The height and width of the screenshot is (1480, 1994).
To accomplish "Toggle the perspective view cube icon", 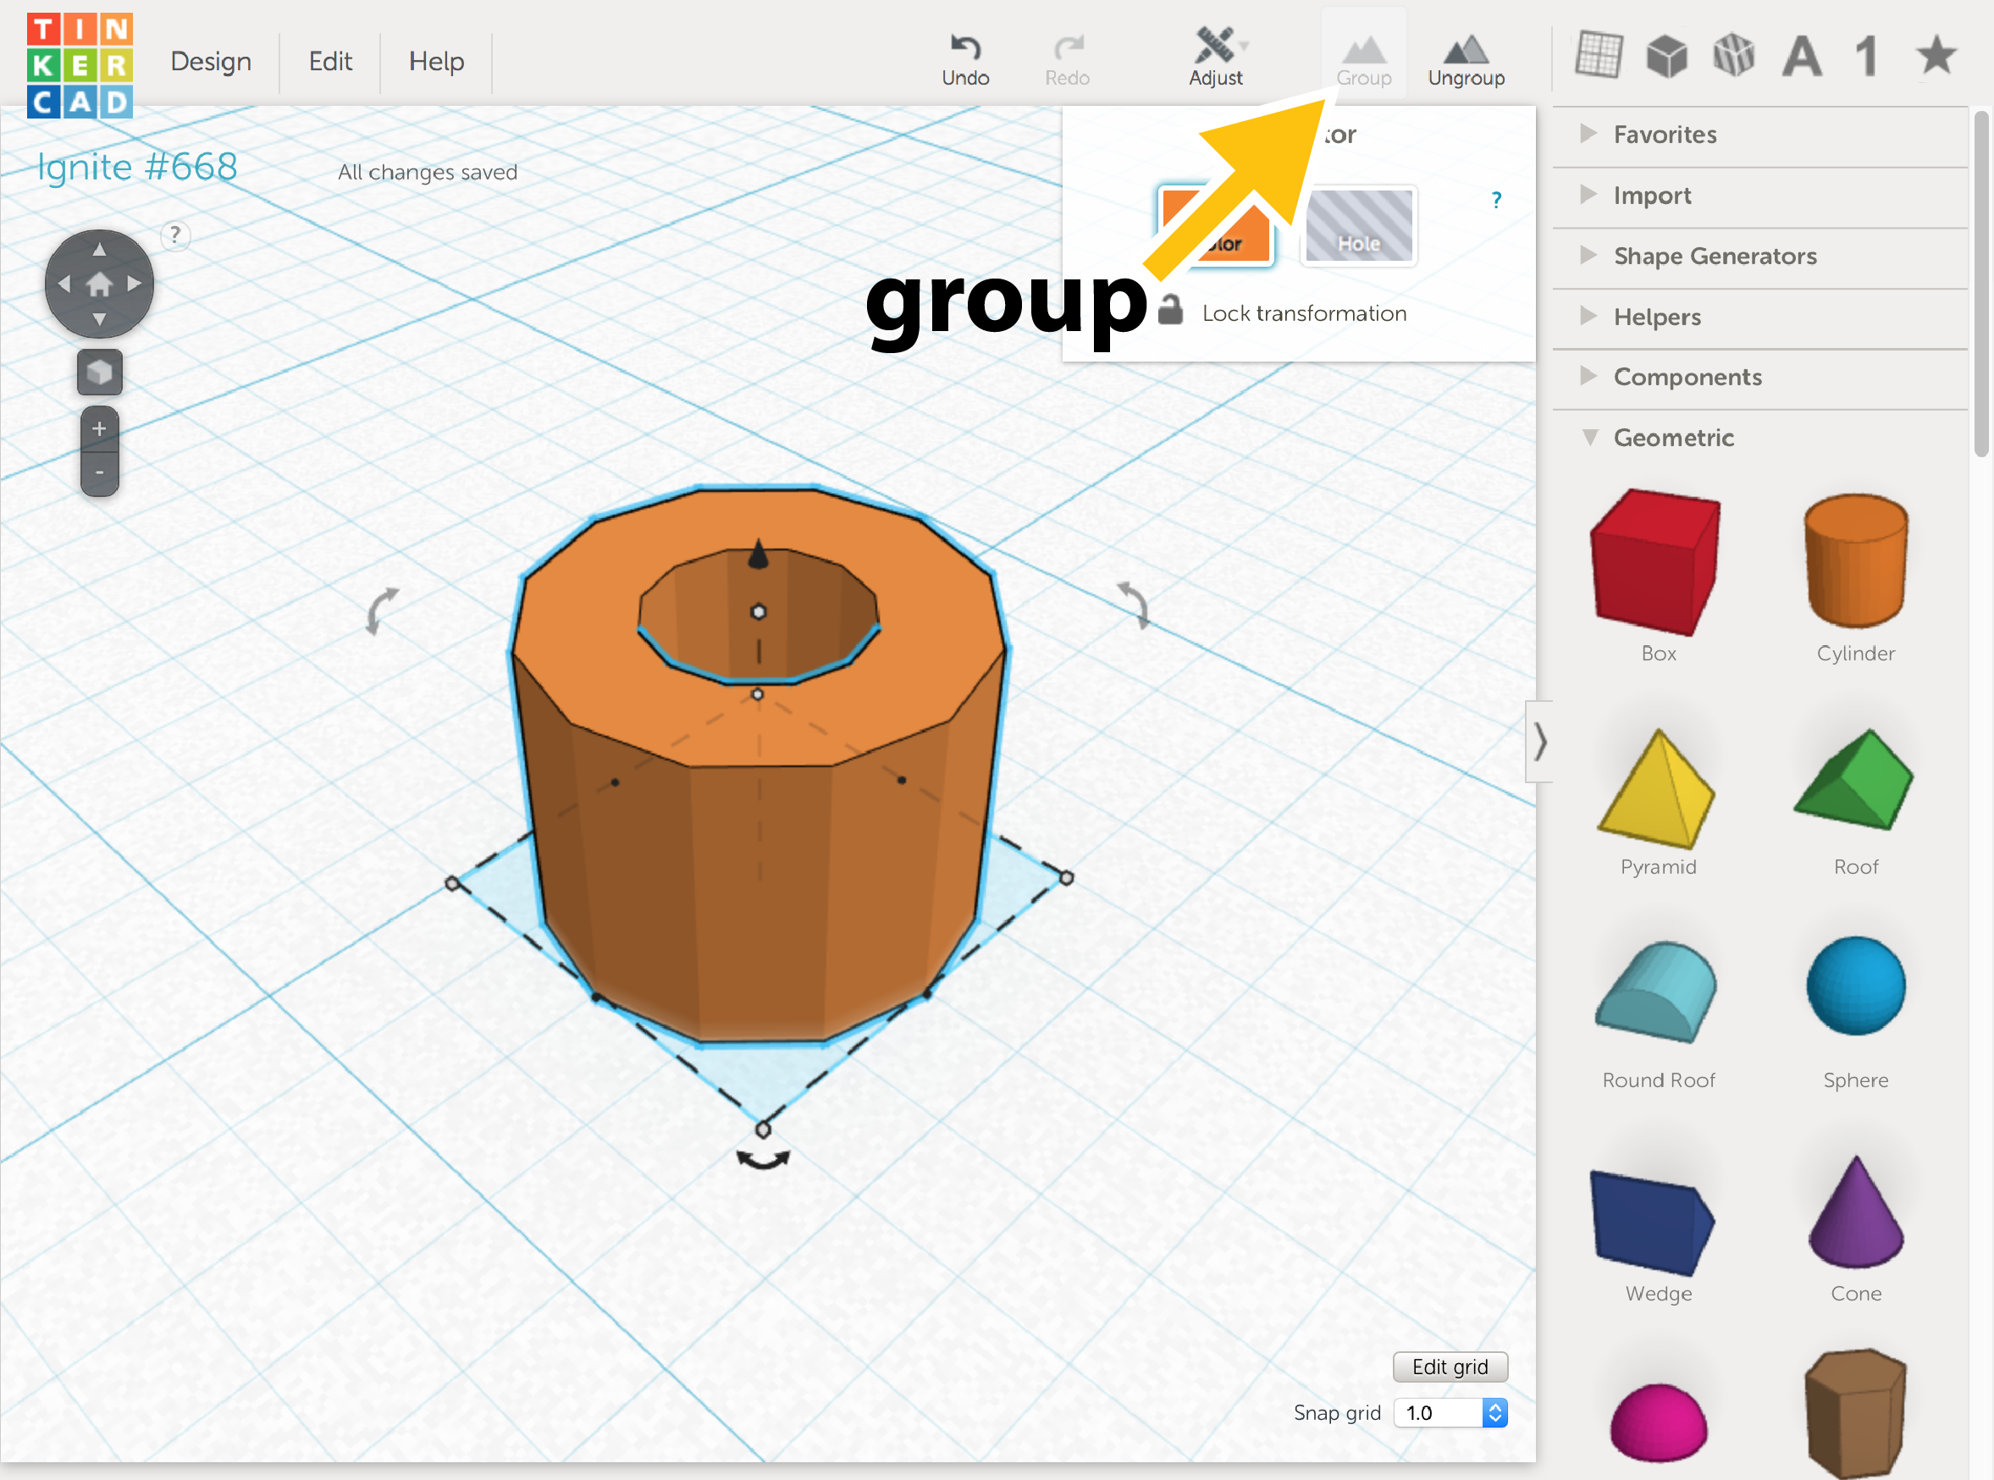I will tap(98, 372).
